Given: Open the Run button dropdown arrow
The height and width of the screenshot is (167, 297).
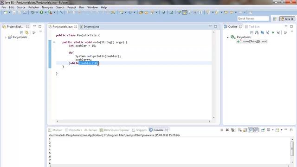Looking at the screenshot, I should [45, 13].
